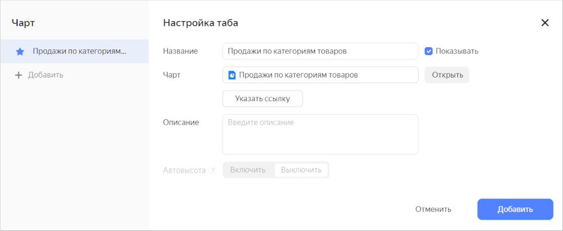Click the Название text input field
563x231 pixels.
tap(320, 51)
